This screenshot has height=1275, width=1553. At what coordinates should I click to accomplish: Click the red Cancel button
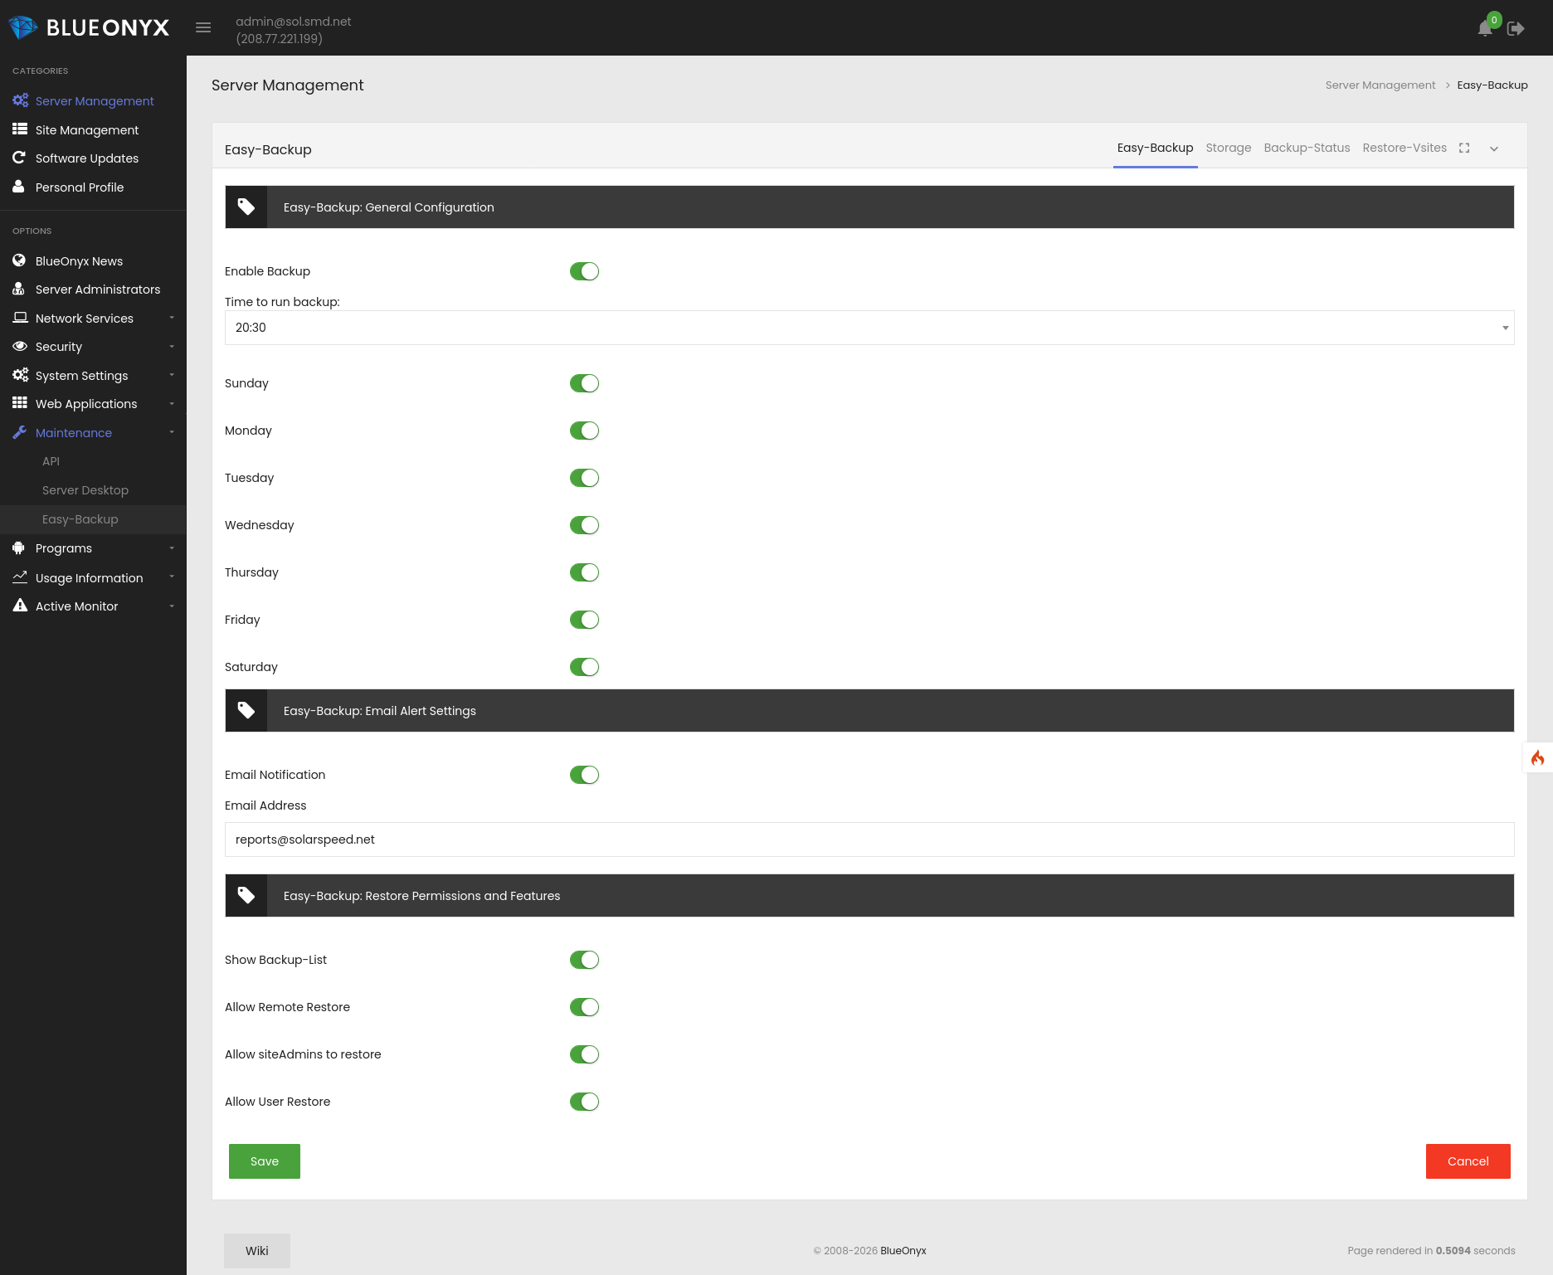tap(1468, 1161)
